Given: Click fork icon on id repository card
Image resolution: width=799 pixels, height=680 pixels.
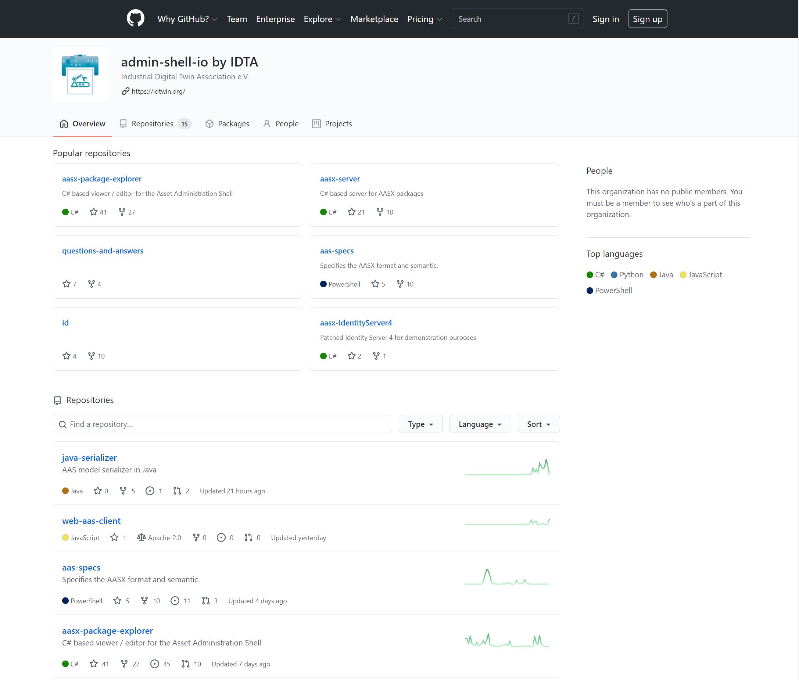Looking at the screenshot, I should point(92,356).
